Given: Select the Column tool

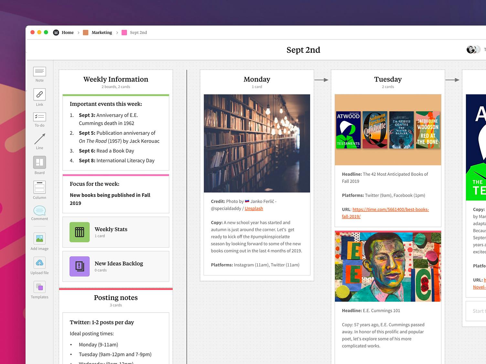Looking at the screenshot, I should 39,190.
